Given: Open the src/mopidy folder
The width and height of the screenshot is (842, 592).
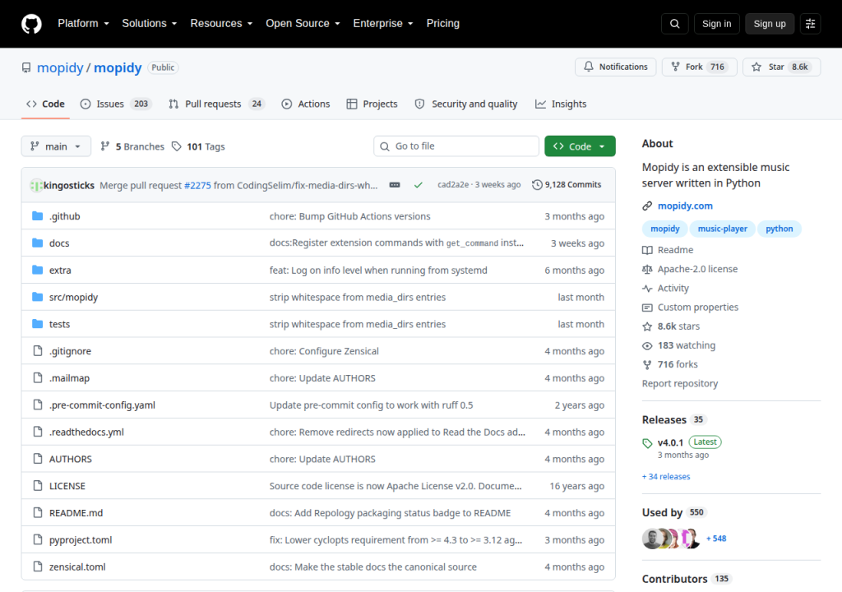Looking at the screenshot, I should click(73, 297).
